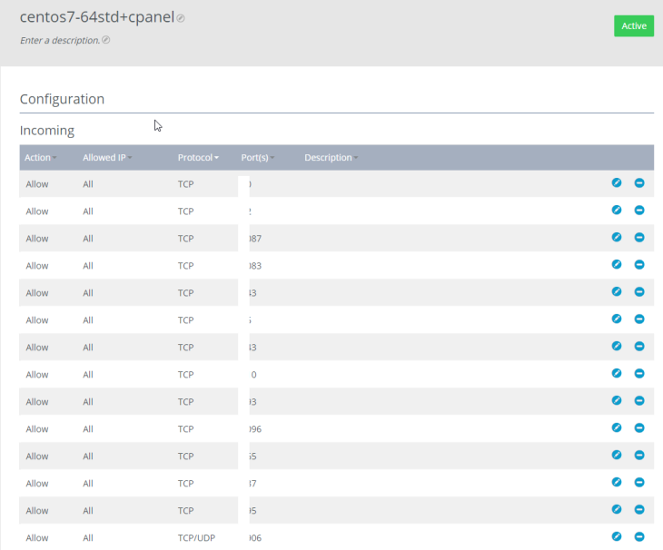Click the green Active status button

click(634, 25)
